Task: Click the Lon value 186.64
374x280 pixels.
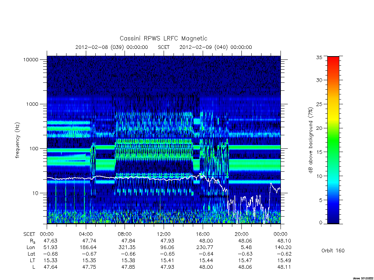Action: (x=88, y=248)
